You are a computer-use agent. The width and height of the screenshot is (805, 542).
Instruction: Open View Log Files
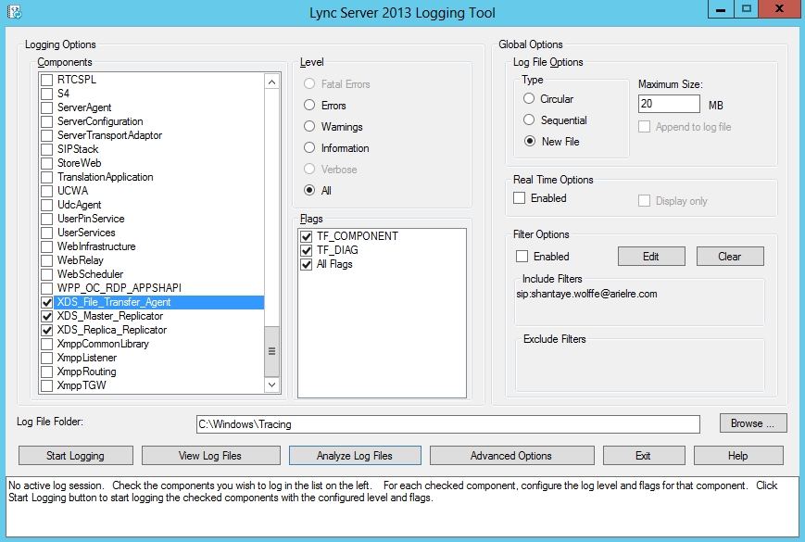point(210,455)
